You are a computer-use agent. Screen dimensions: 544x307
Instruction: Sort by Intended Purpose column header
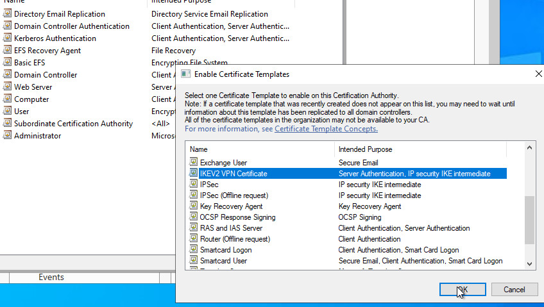point(420,149)
